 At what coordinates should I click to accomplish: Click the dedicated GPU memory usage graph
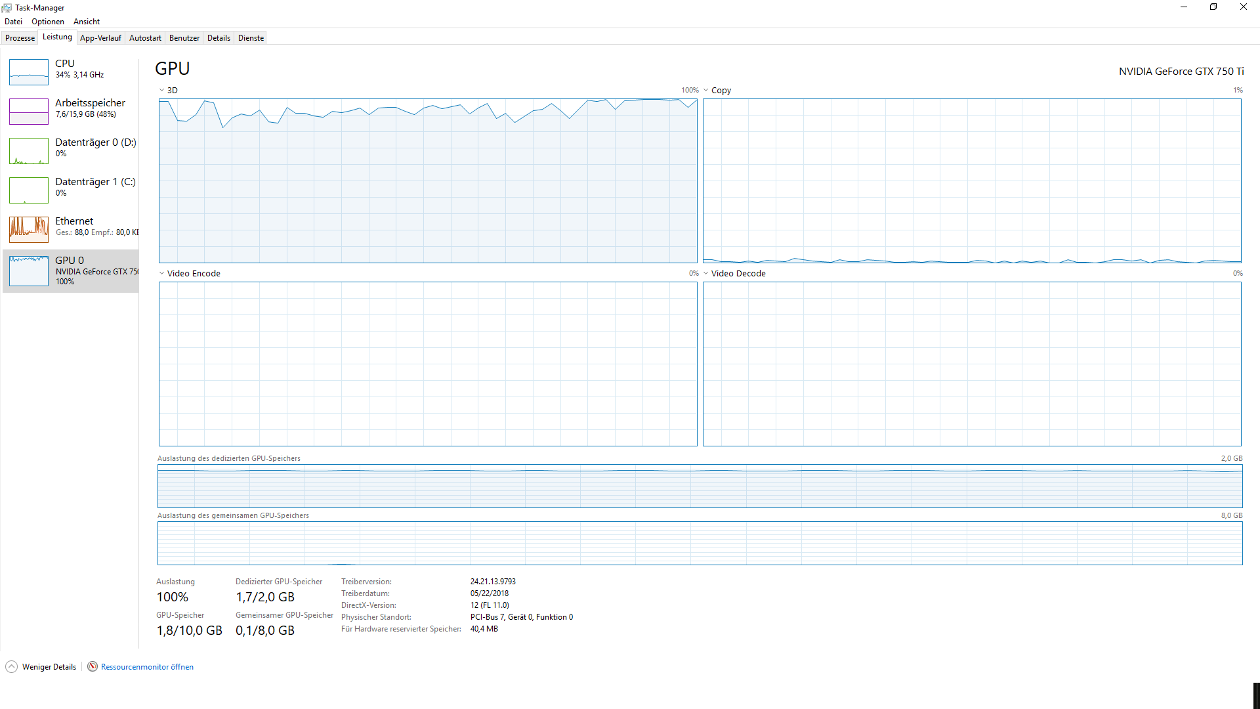pos(700,486)
